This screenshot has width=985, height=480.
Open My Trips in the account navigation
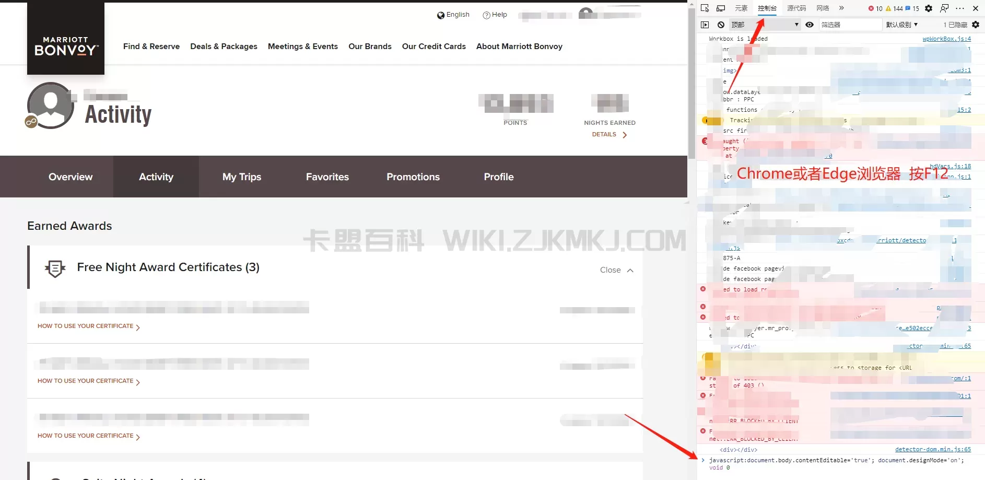point(242,177)
